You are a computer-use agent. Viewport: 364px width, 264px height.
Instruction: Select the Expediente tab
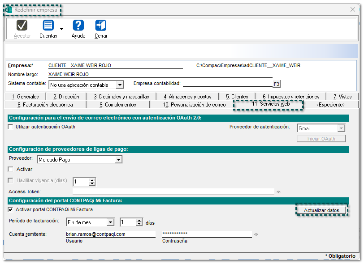pyautogui.click(x=330, y=105)
